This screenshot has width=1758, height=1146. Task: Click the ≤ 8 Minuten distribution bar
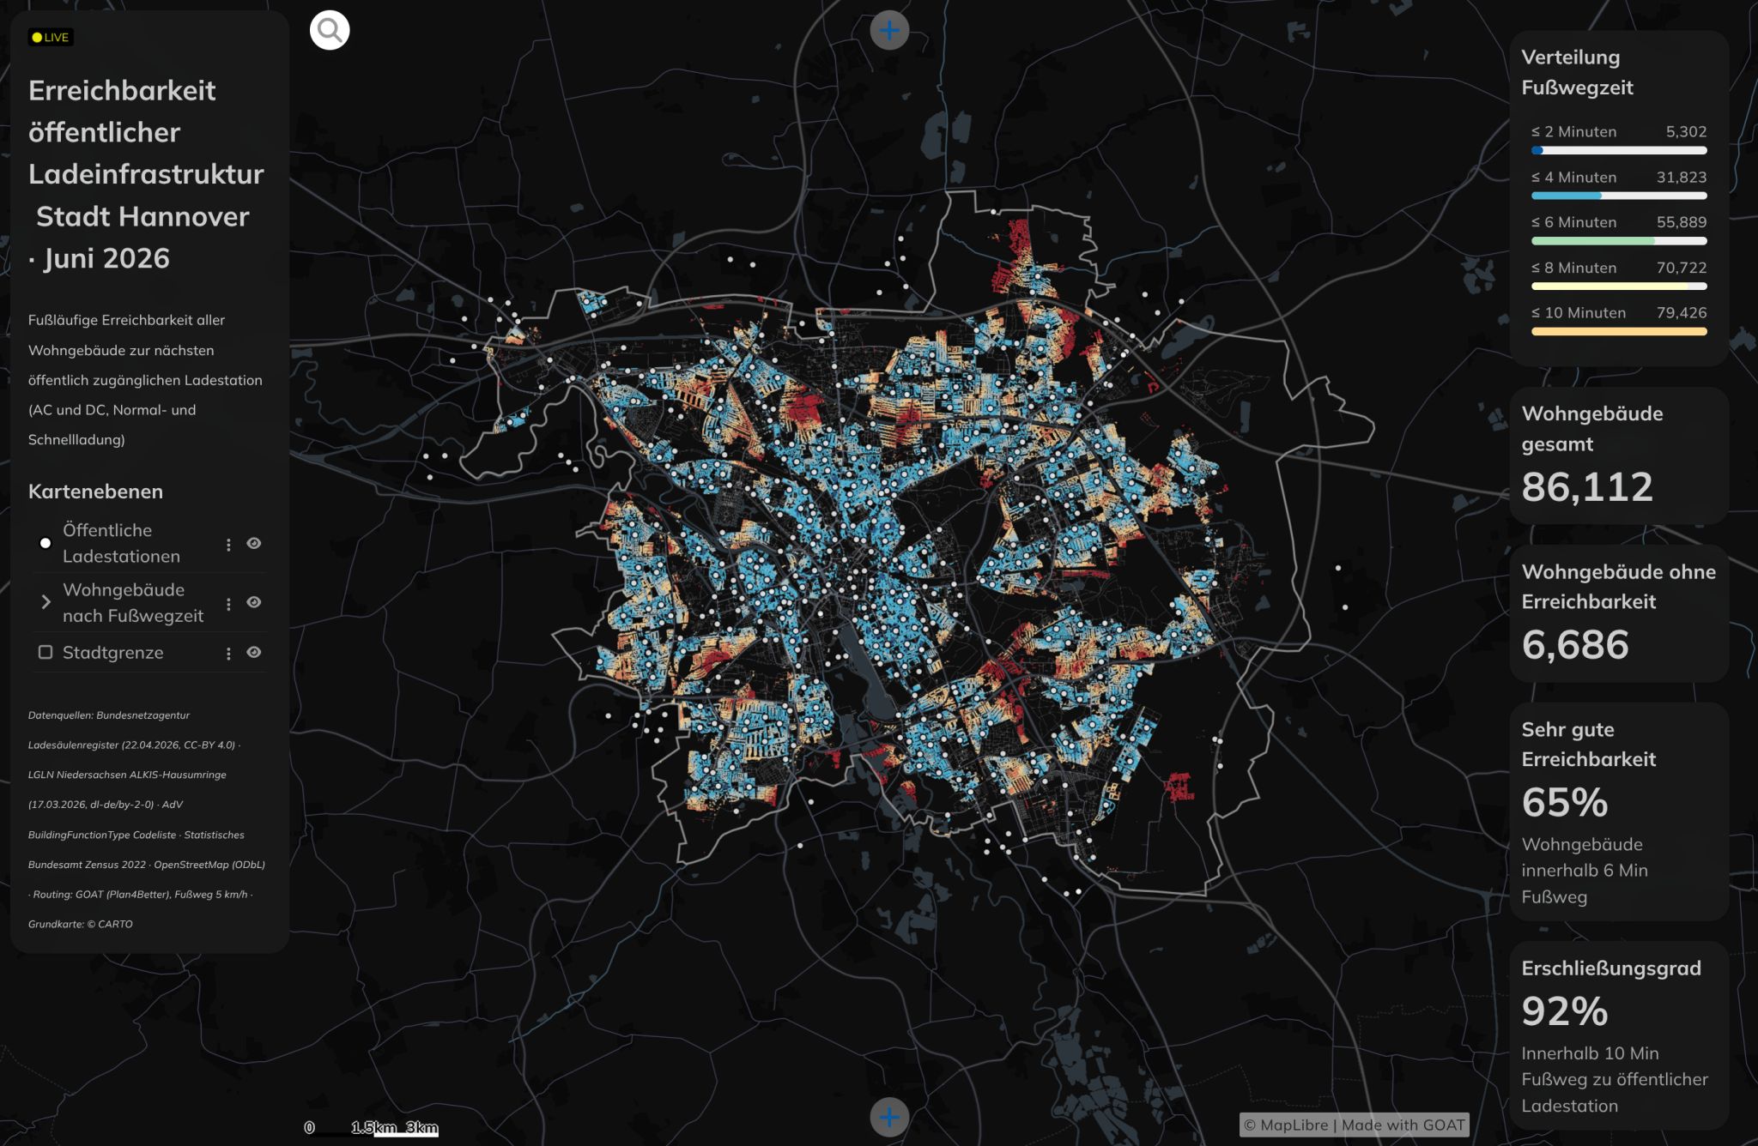(x=1619, y=286)
